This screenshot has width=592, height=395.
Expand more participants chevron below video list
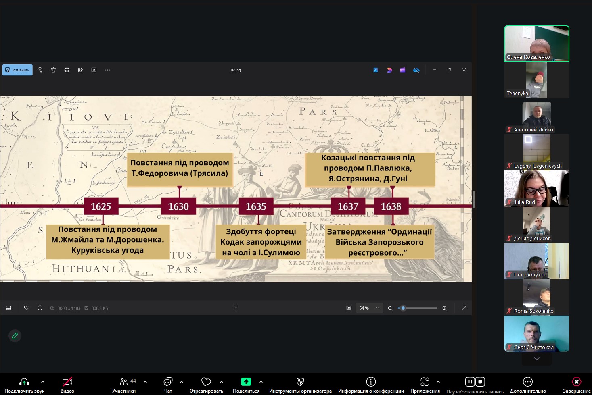coord(537,358)
